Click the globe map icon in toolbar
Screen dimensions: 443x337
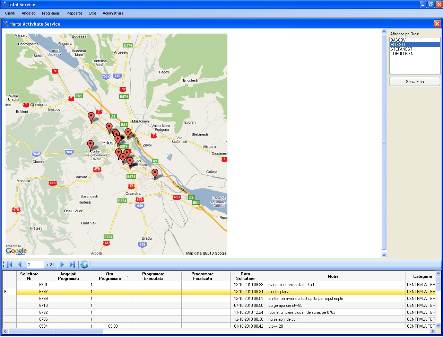[x=84, y=265]
